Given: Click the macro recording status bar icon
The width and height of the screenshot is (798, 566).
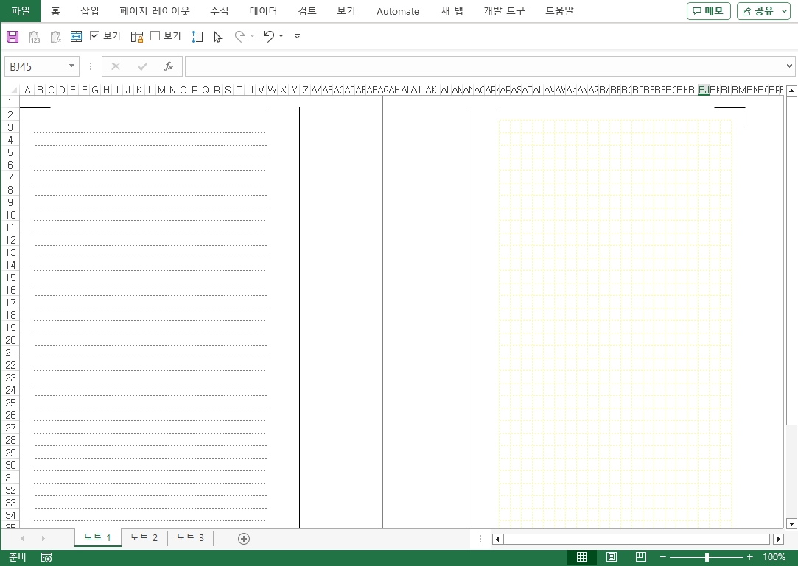Looking at the screenshot, I should [x=46, y=557].
